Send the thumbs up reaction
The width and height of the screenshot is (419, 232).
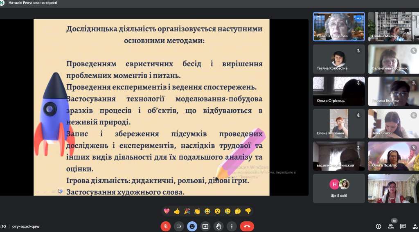(177, 211)
